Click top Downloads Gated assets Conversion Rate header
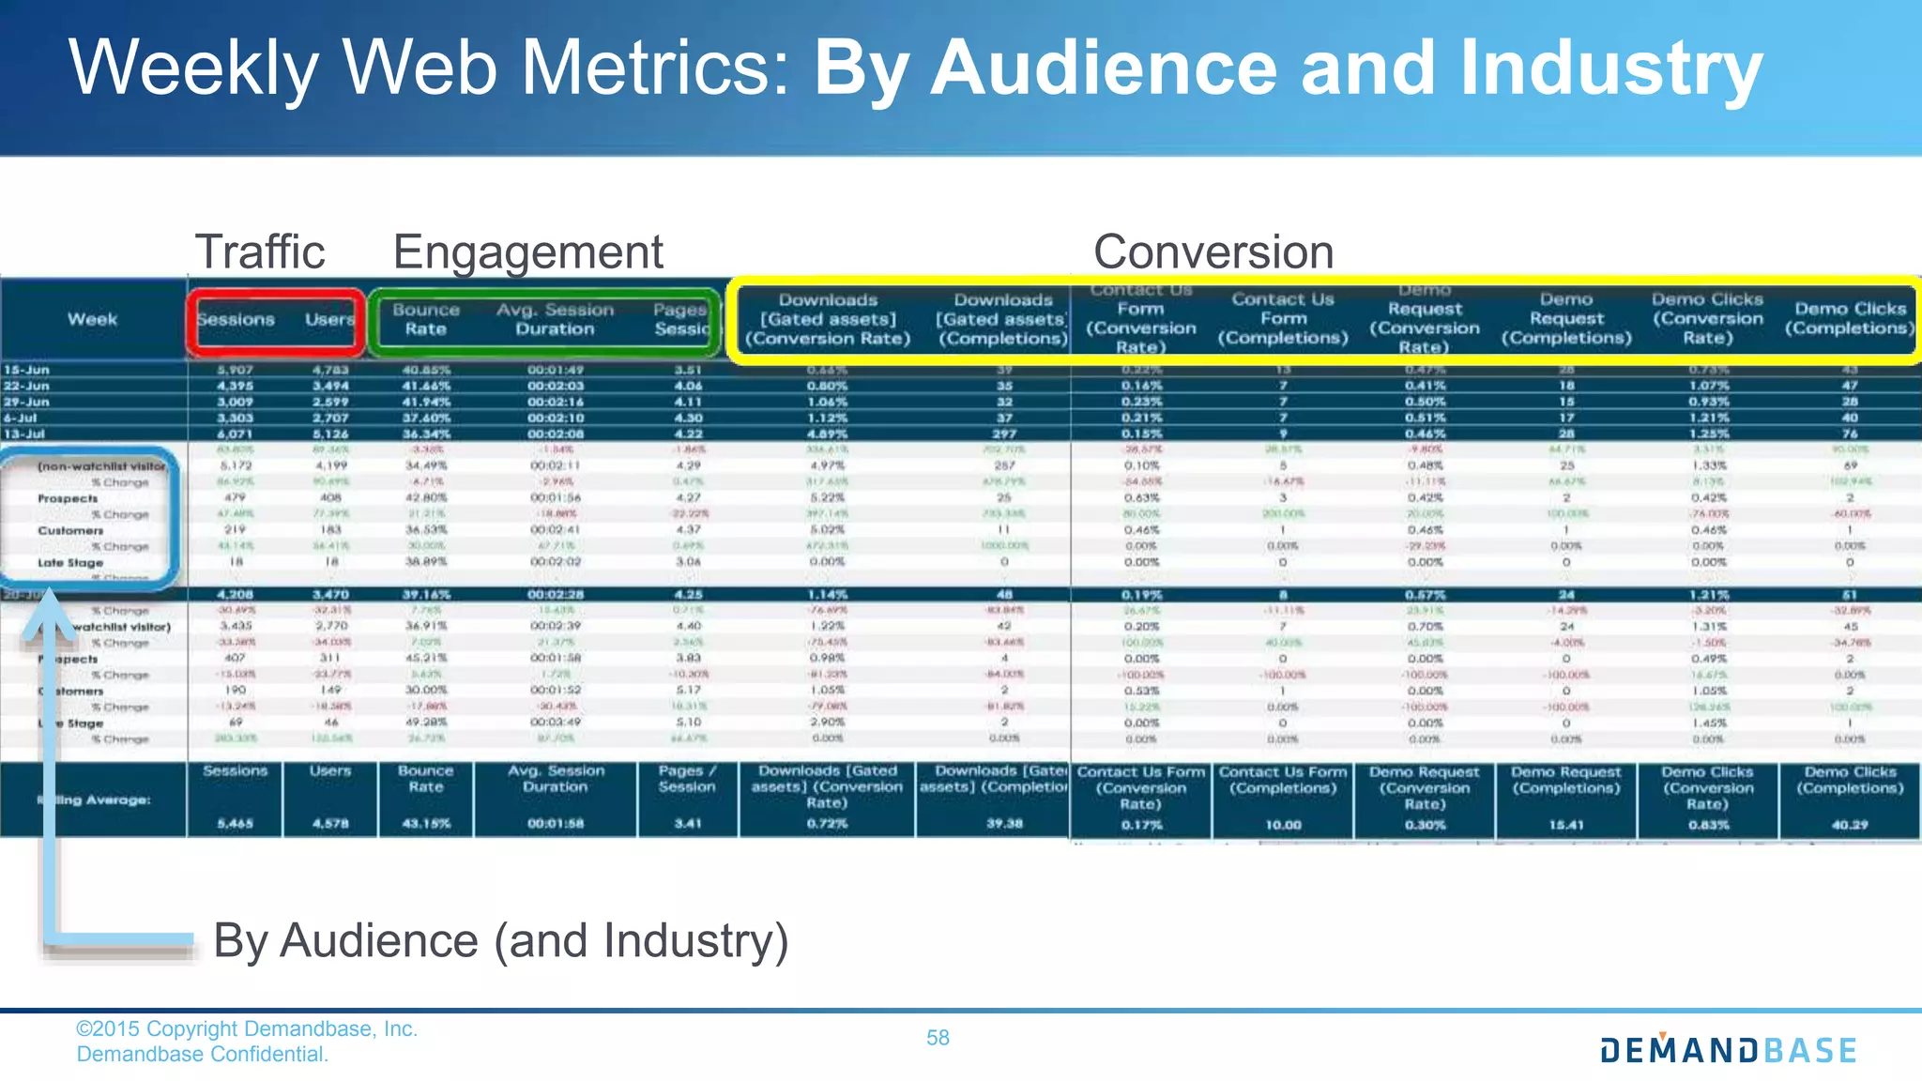This screenshot has height=1081, width=1922. point(828,319)
